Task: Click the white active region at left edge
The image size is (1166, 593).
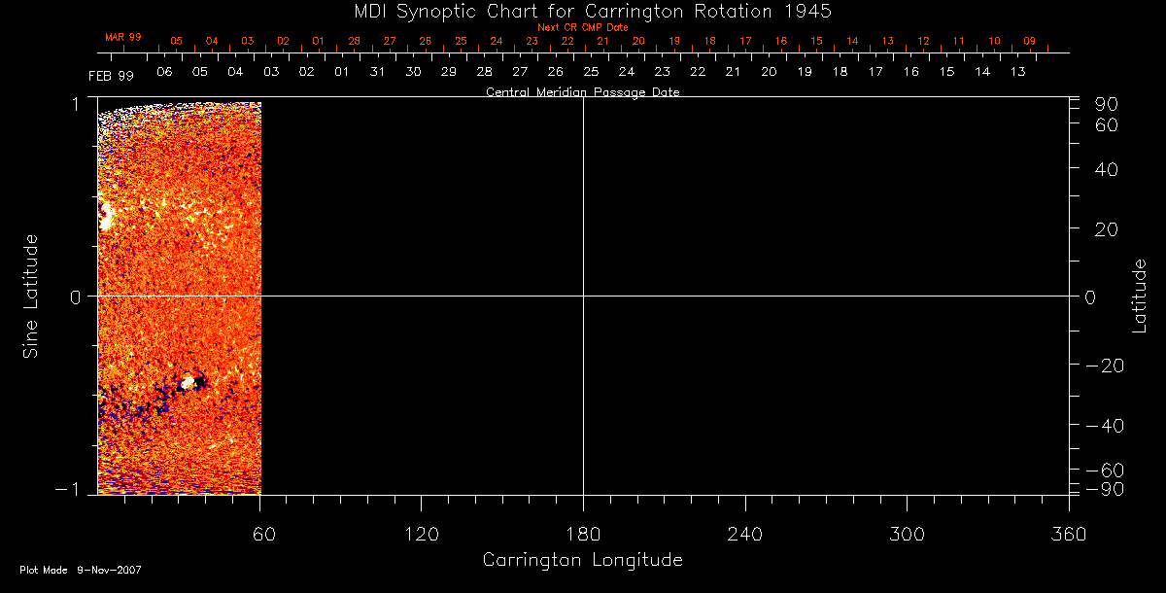Action: (x=105, y=218)
